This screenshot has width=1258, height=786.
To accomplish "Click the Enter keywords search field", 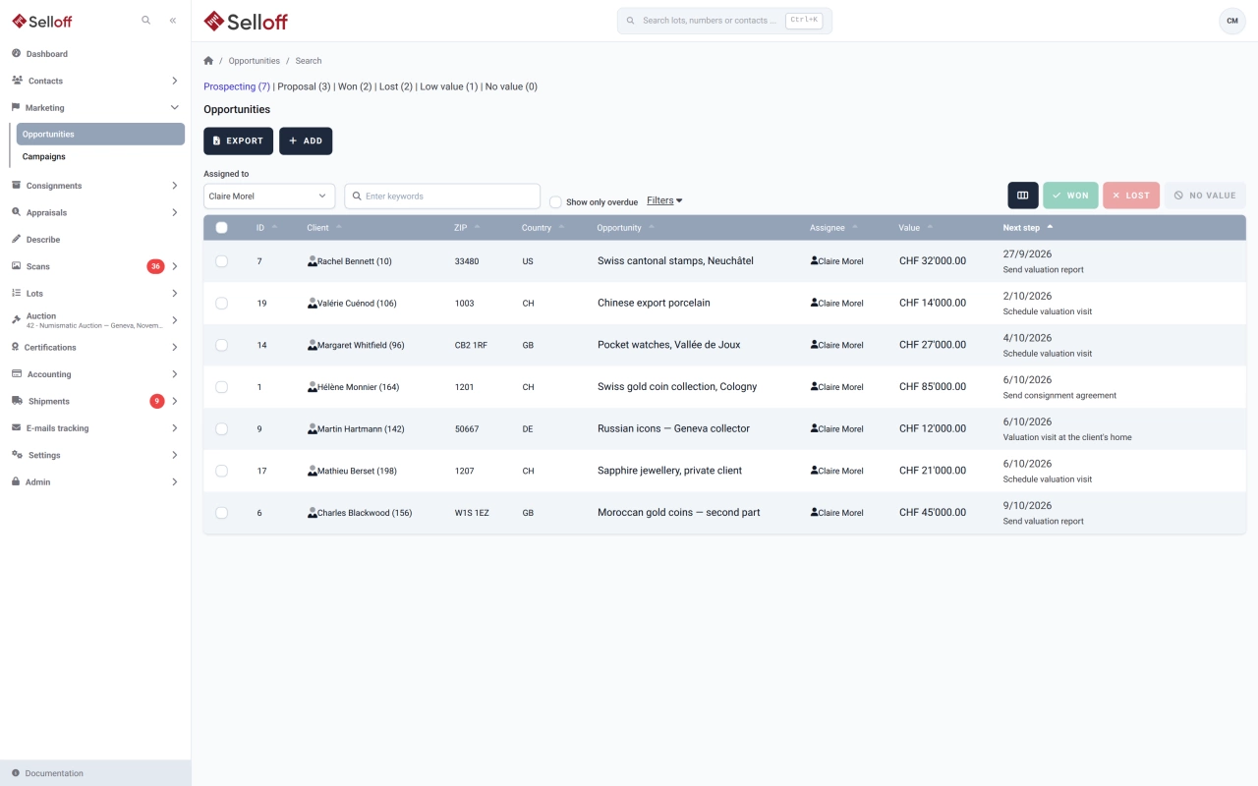I will 442,196.
